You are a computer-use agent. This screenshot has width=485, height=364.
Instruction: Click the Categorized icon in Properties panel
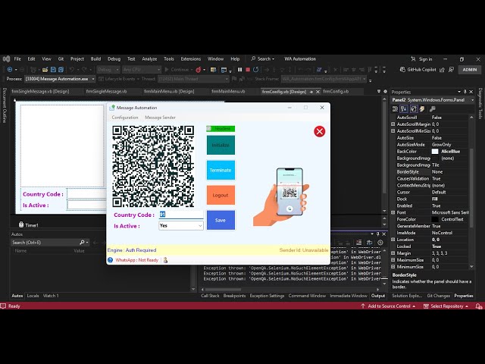tap(395, 108)
